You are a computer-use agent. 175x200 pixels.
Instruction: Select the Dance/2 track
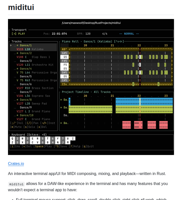(x=26, y=53)
